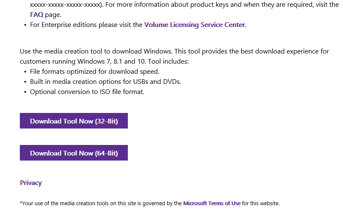Click the 'Built in media creation options' bullet text
The image size is (343, 209).
pos(105,81)
